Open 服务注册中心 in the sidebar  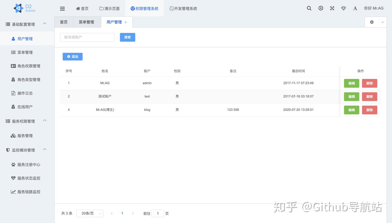click(x=27, y=164)
